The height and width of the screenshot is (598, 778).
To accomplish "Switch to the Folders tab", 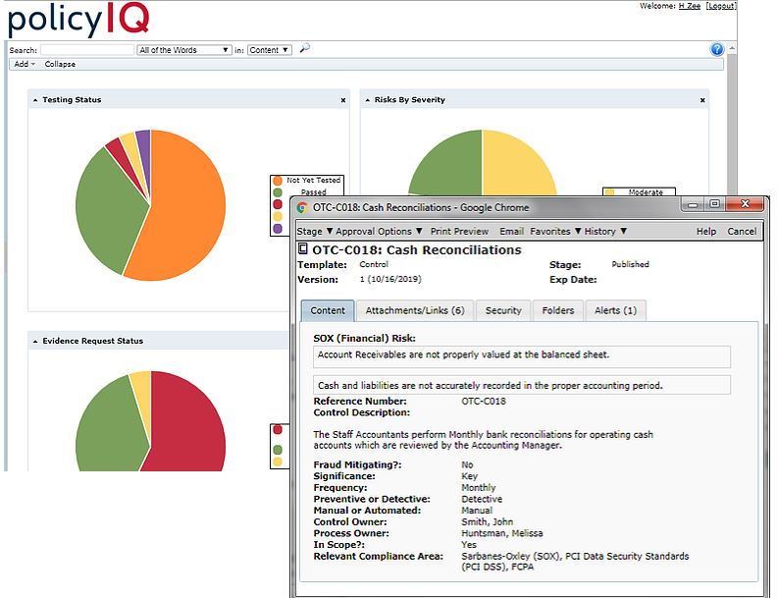I will click(557, 310).
